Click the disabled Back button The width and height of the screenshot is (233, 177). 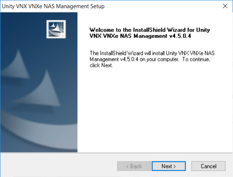click(x=134, y=166)
